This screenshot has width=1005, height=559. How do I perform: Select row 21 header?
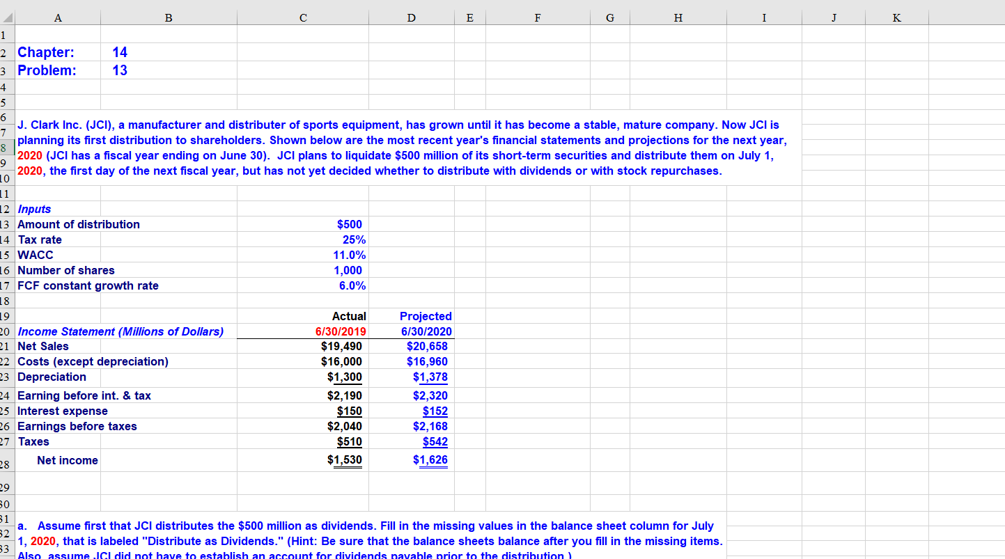pos(7,346)
